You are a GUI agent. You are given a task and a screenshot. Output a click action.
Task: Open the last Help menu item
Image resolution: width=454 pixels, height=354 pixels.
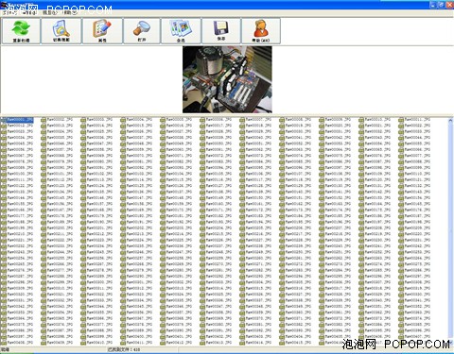coord(70,12)
